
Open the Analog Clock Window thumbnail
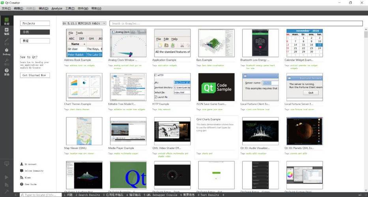[x=128, y=43]
